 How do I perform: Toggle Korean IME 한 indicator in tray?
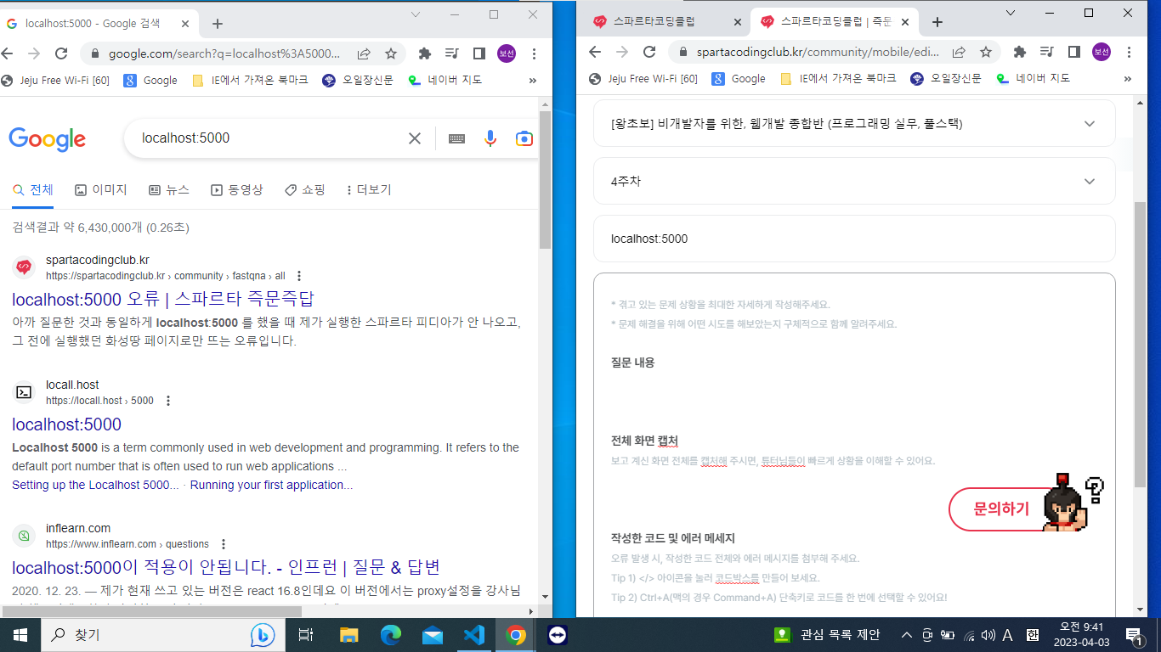[x=1033, y=635]
